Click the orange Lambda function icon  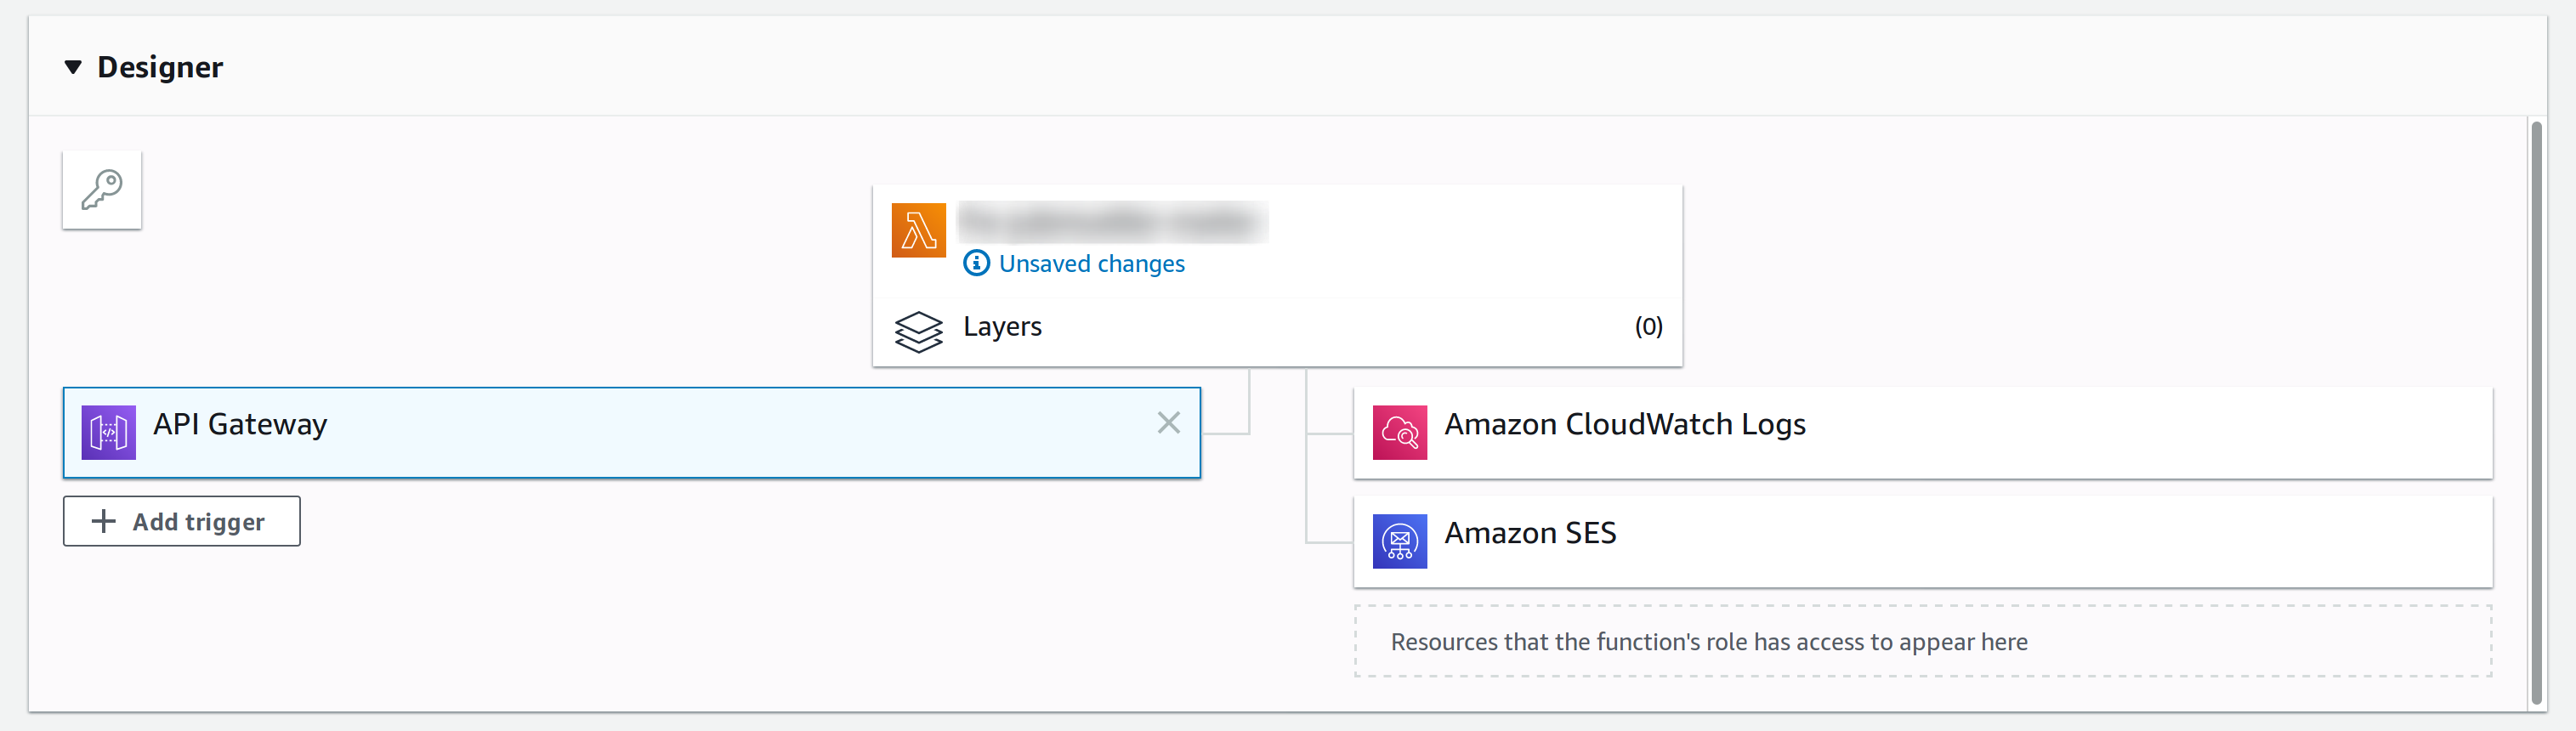pos(918,230)
